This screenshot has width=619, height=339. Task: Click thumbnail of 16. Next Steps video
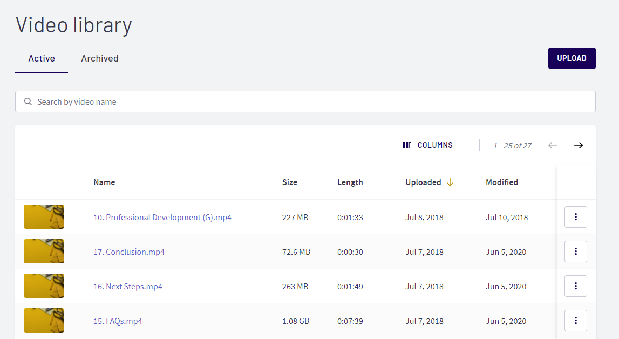tap(44, 286)
